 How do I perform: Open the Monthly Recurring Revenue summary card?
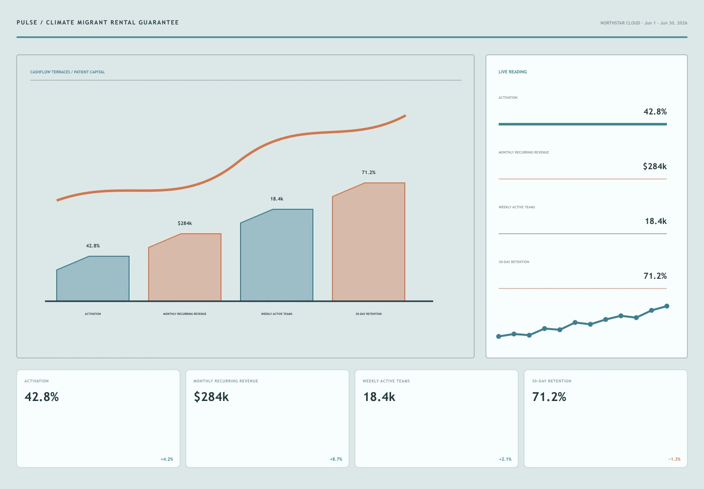(x=267, y=419)
